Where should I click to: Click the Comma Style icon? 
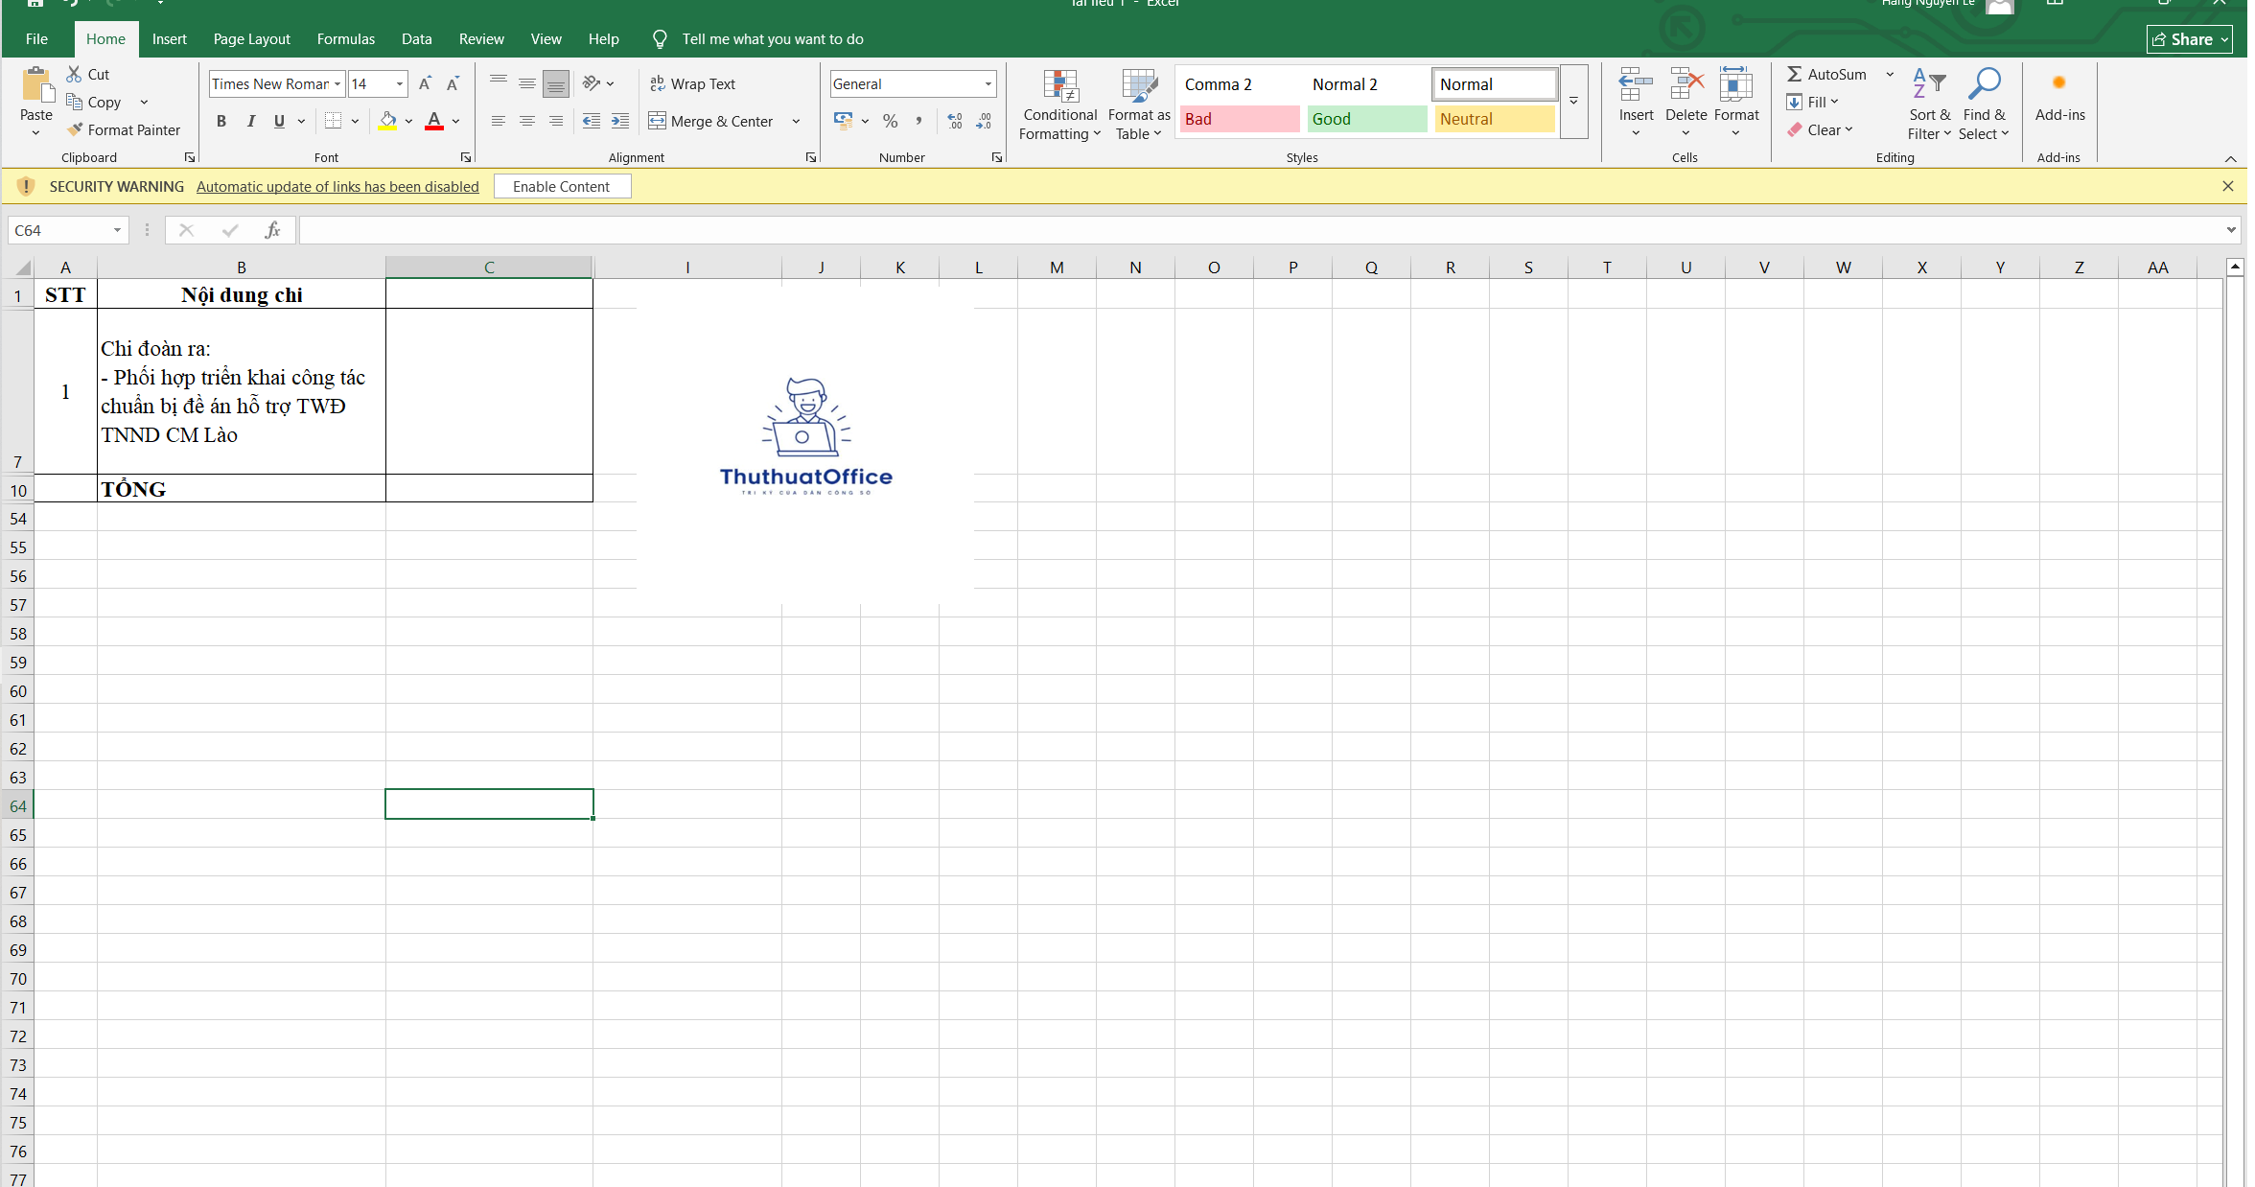tap(918, 121)
